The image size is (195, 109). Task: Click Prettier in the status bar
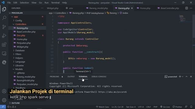point(177,107)
